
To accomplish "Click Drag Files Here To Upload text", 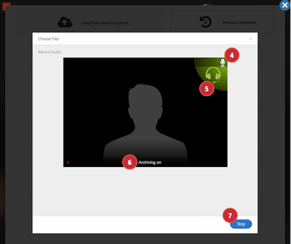I will coord(106,23).
